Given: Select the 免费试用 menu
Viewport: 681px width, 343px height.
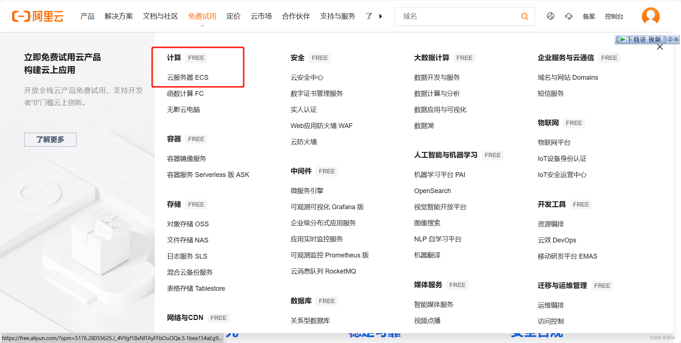Looking at the screenshot, I should coord(202,16).
